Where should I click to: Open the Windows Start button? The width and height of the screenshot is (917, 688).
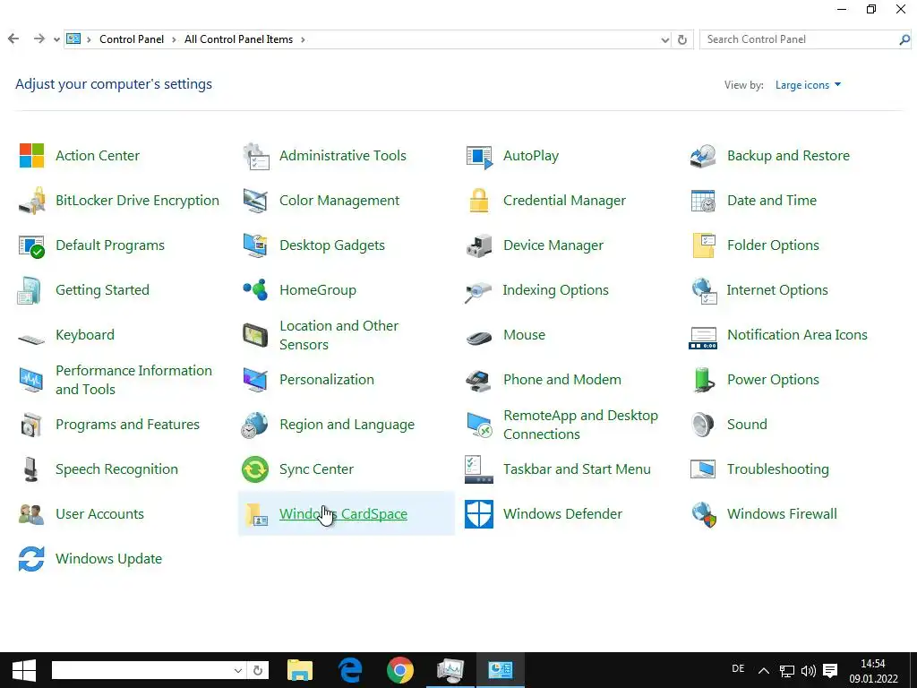tap(24, 670)
